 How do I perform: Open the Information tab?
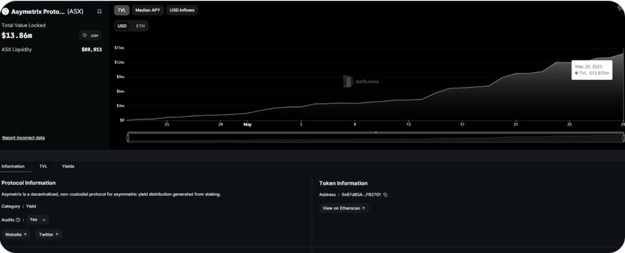coord(13,166)
